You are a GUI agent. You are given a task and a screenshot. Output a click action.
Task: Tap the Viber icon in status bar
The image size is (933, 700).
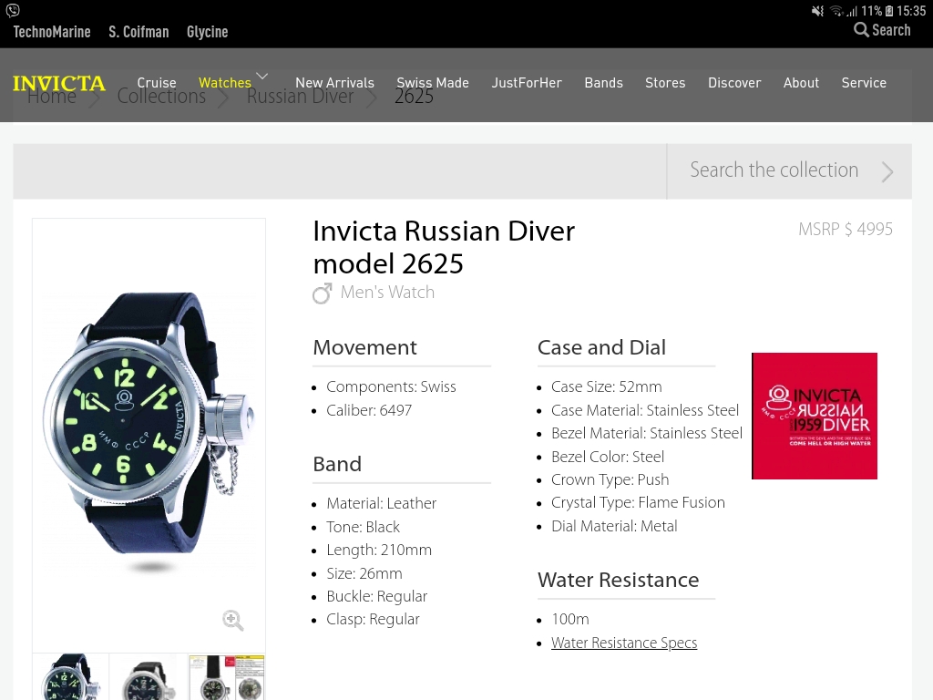pyautogui.click(x=13, y=10)
